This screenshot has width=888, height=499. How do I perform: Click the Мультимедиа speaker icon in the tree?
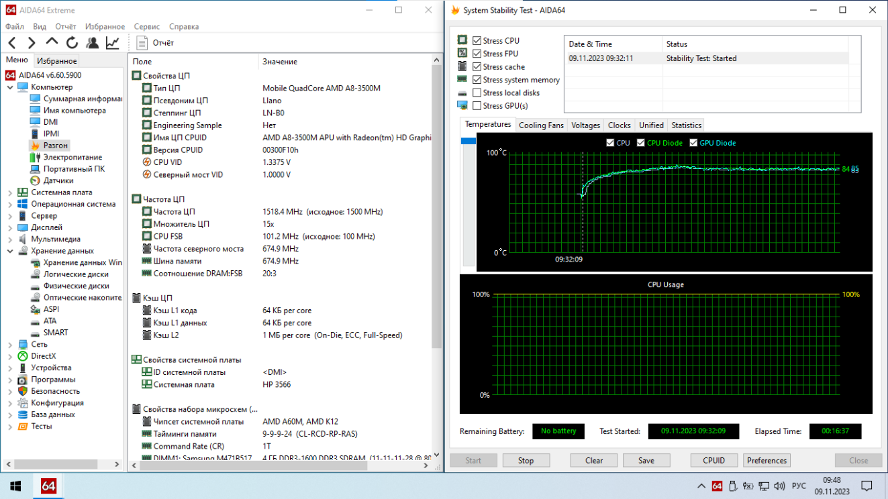(x=23, y=239)
